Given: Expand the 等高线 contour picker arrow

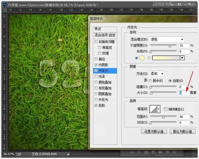Looking at the screenshot, I should [159, 109].
